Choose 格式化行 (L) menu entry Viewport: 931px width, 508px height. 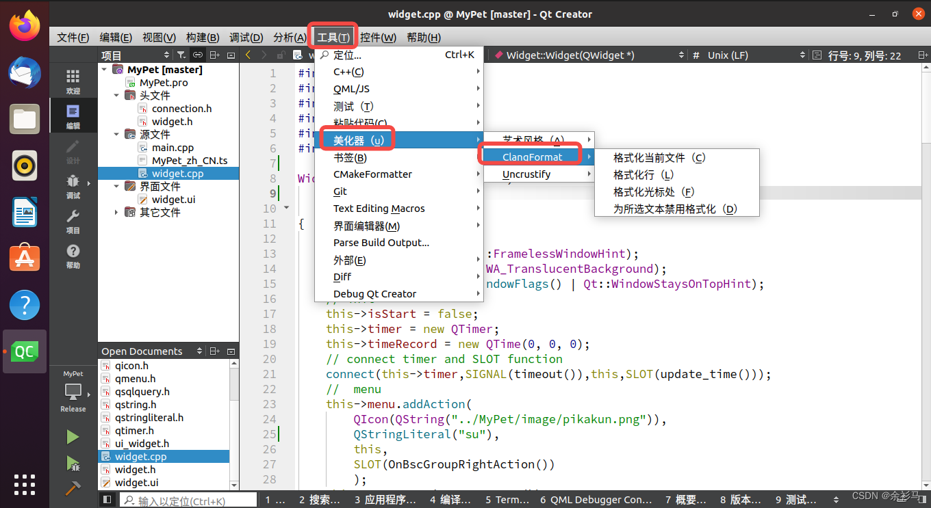(677, 175)
